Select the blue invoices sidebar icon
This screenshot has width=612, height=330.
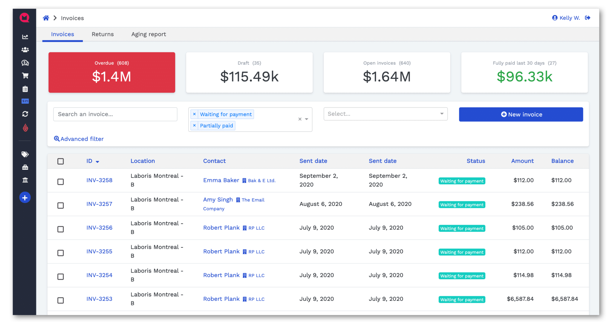25,101
